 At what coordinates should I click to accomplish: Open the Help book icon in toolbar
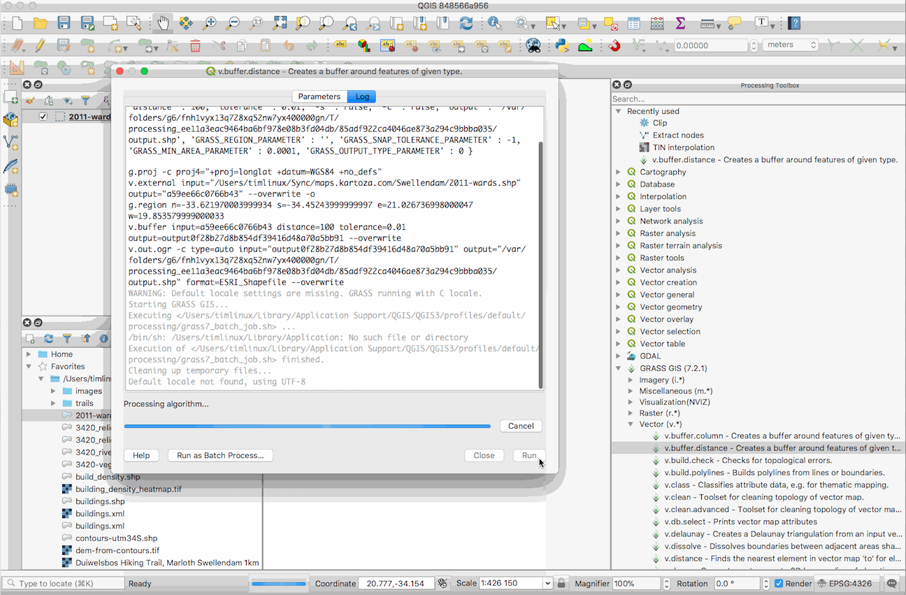point(793,24)
